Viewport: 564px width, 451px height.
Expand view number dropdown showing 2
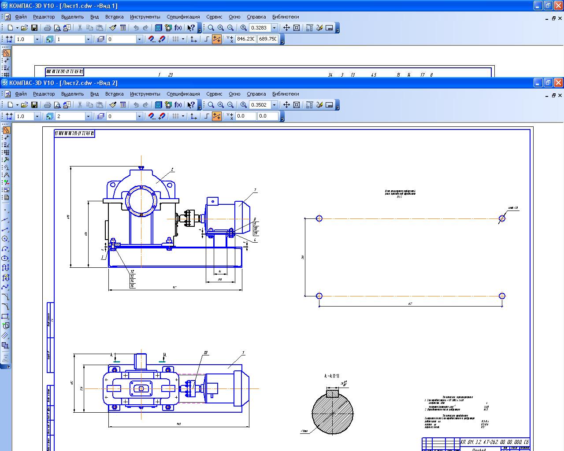(x=88, y=116)
